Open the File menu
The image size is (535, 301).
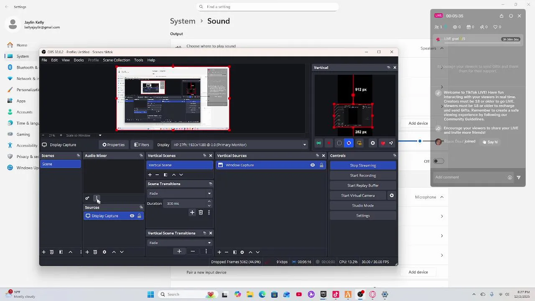[44, 60]
